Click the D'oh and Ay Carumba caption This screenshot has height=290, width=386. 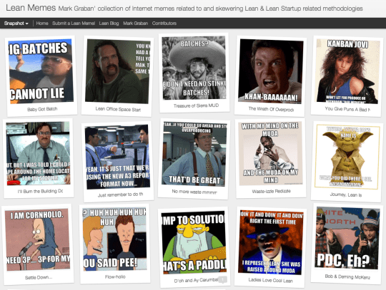[x=196, y=280]
